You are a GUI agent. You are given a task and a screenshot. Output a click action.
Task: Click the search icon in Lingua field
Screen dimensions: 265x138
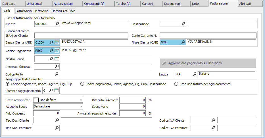195,74
